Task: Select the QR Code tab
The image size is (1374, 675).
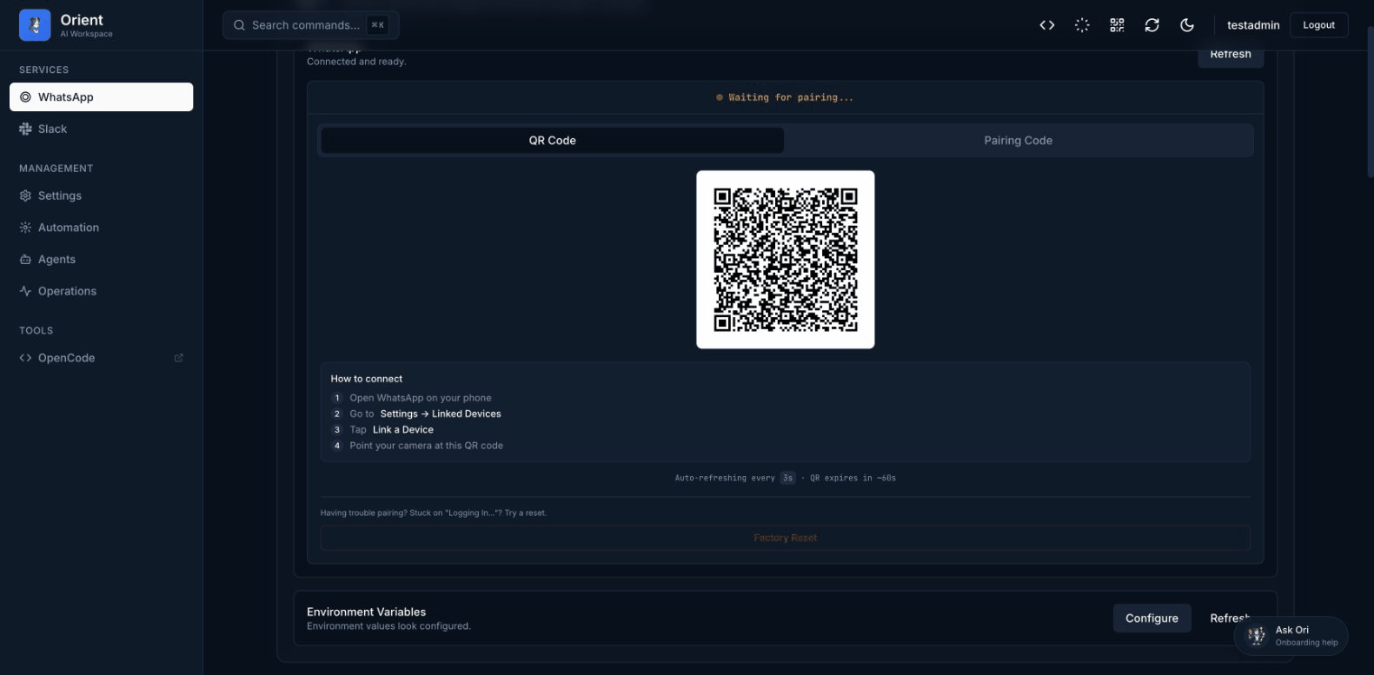Action: click(x=552, y=141)
